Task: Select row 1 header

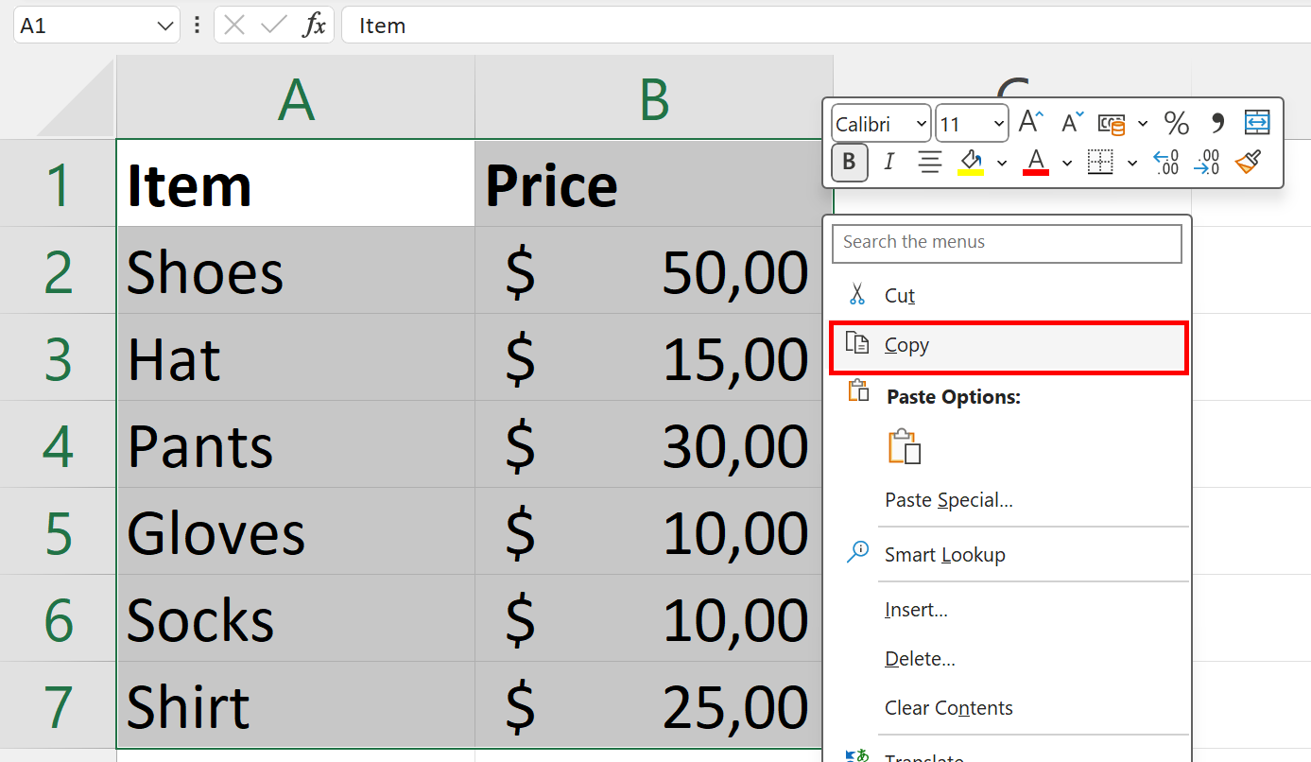Action: point(58,183)
